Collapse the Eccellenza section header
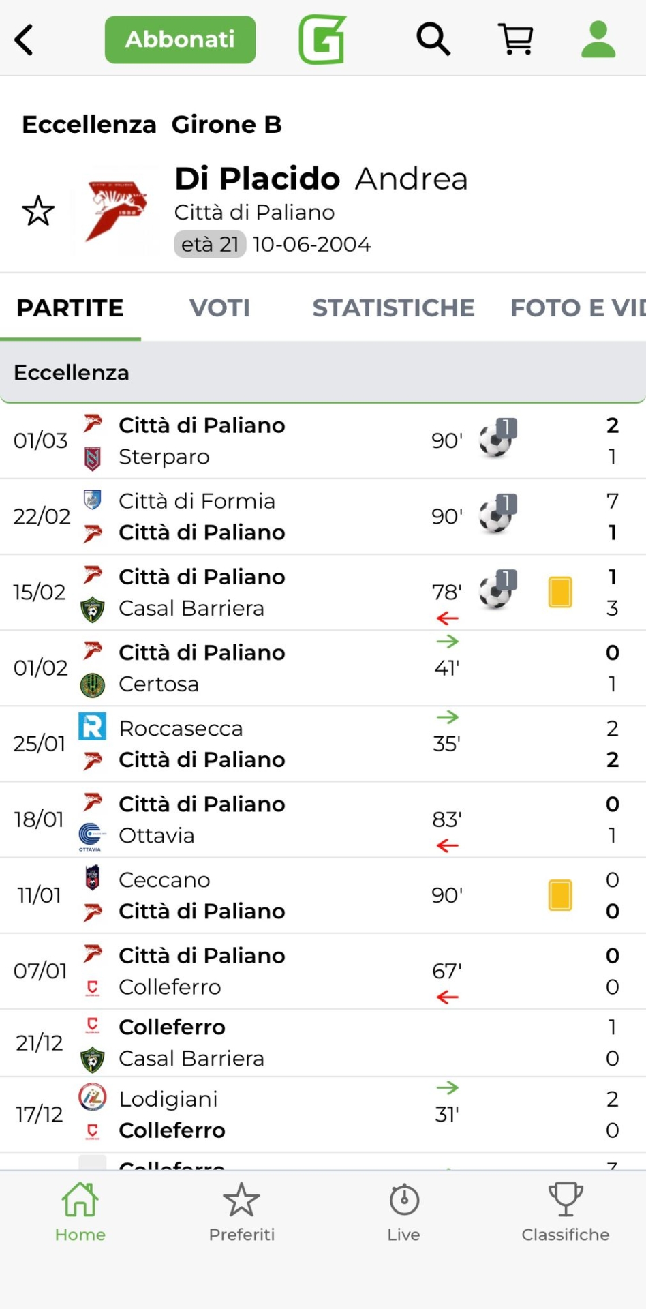This screenshot has height=1309, width=646. pyautogui.click(x=323, y=372)
